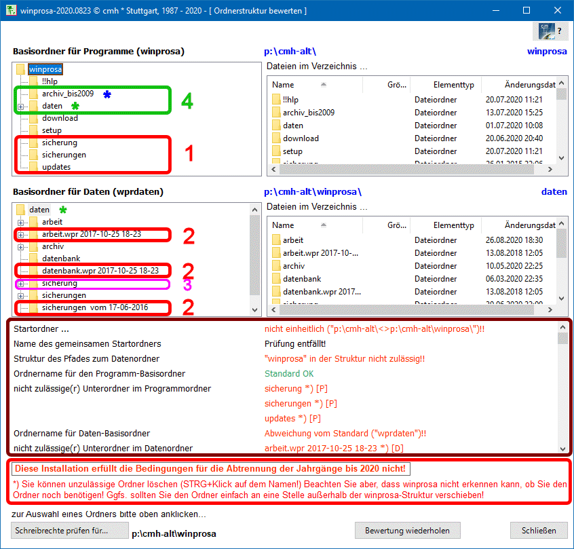The height and width of the screenshot is (549, 574).
Task: Select the setup folder icon in upper file list
Action: pos(276,151)
